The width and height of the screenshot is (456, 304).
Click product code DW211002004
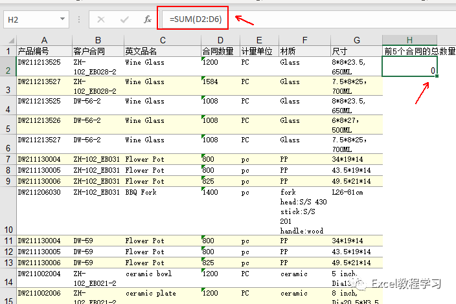click(44, 278)
